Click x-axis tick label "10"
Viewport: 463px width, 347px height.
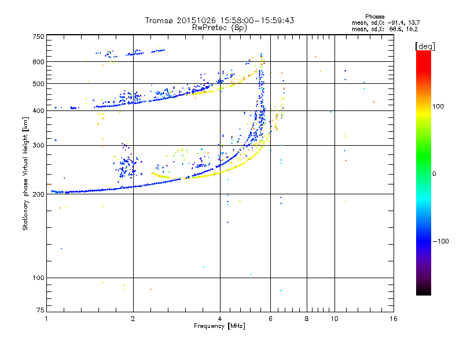[335, 319]
